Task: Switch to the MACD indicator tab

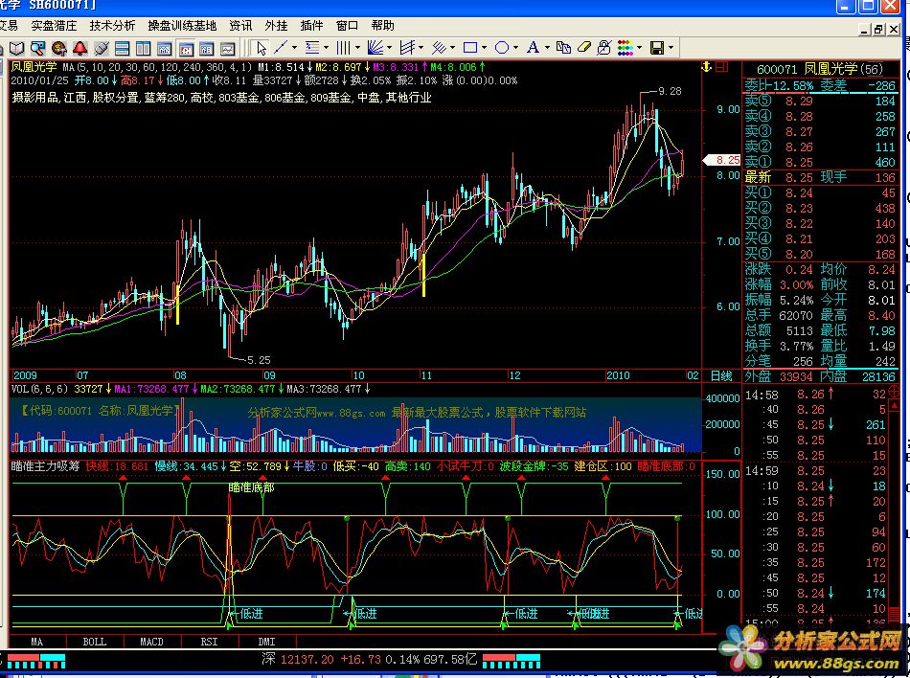Action: click(x=150, y=641)
